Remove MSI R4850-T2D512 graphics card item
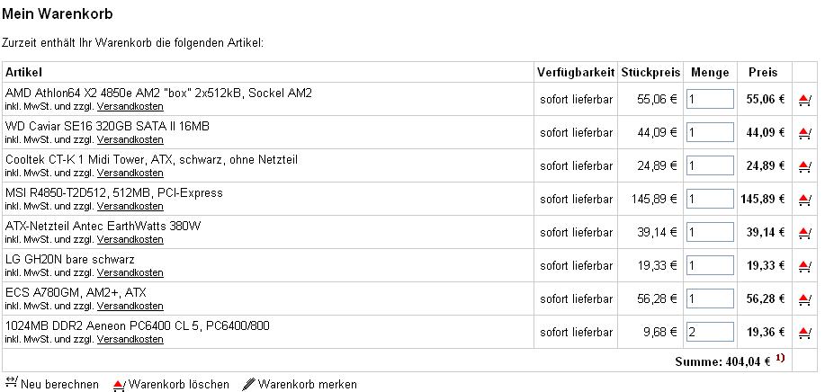Image resolution: width=825 pixels, height=392 pixels. pos(804,200)
